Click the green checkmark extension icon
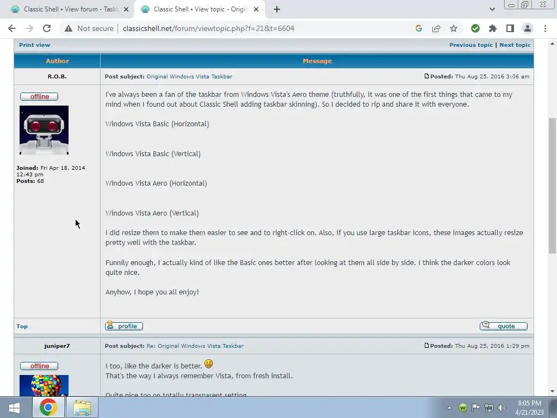The width and height of the screenshot is (557, 418). [x=475, y=28]
